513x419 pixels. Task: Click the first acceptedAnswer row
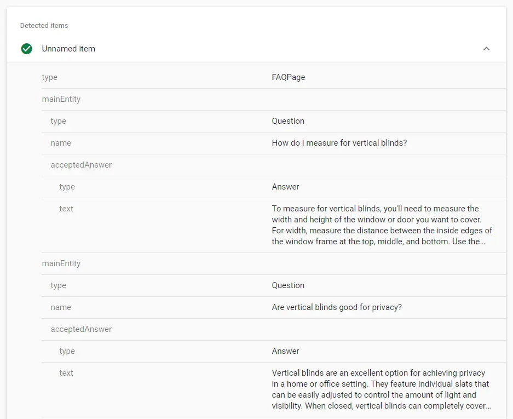click(x=81, y=165)
